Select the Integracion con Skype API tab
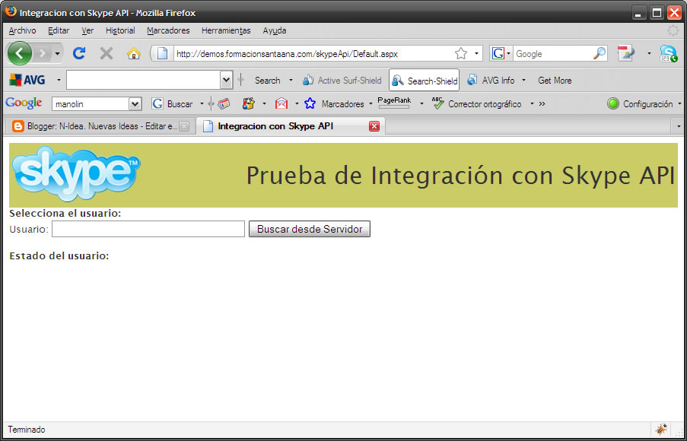The height and width of the screenshot is (441, 687). [x=291, y=126]
